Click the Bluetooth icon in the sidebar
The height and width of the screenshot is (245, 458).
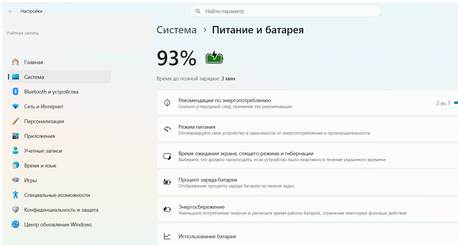click(15, 92)
